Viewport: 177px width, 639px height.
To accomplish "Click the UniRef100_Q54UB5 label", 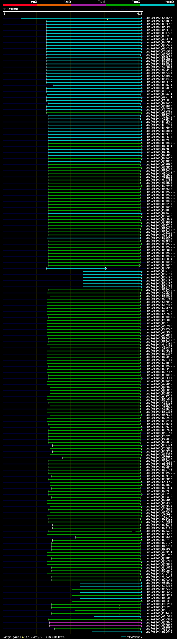I will pos(159,162).
